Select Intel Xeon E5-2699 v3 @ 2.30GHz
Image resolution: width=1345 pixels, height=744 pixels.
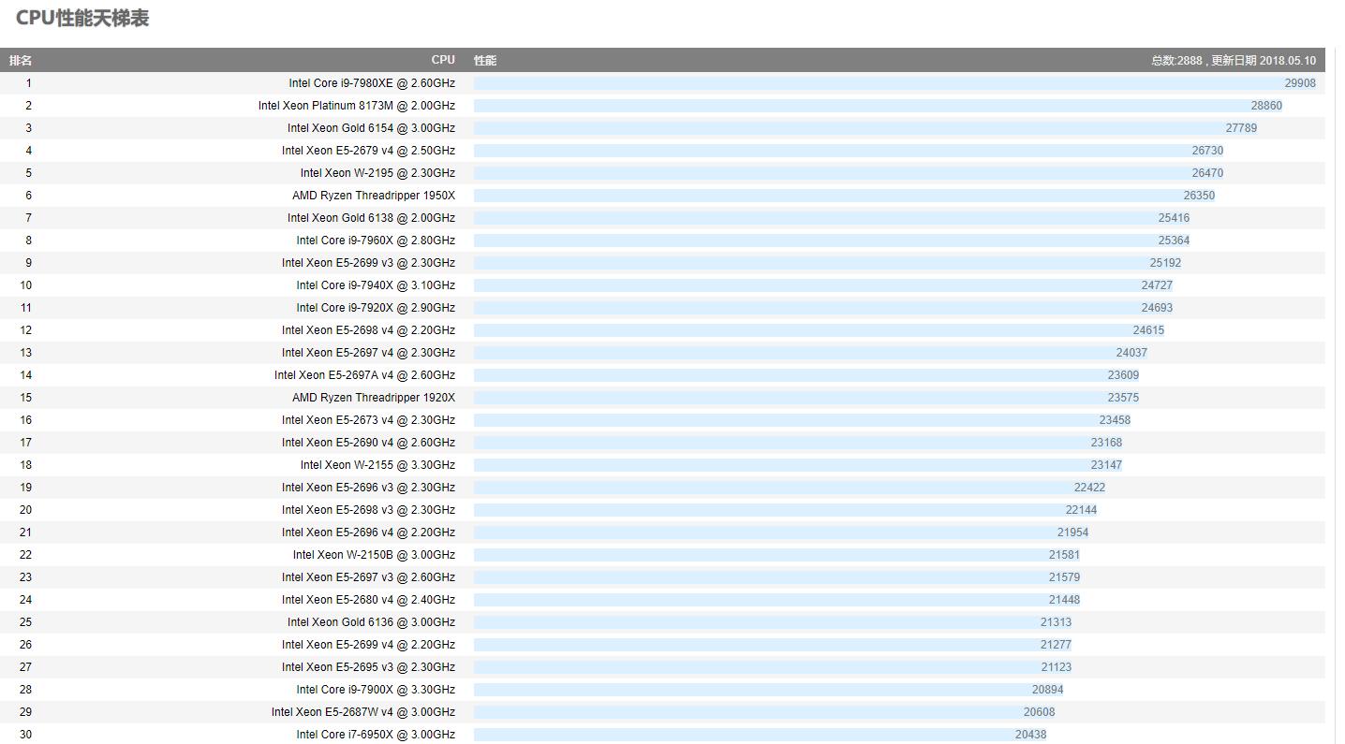coord(368,263)
